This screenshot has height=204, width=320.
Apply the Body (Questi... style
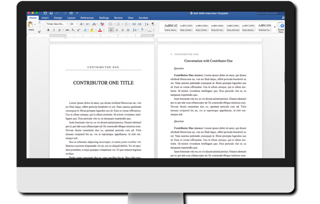(x=248, y=27)
